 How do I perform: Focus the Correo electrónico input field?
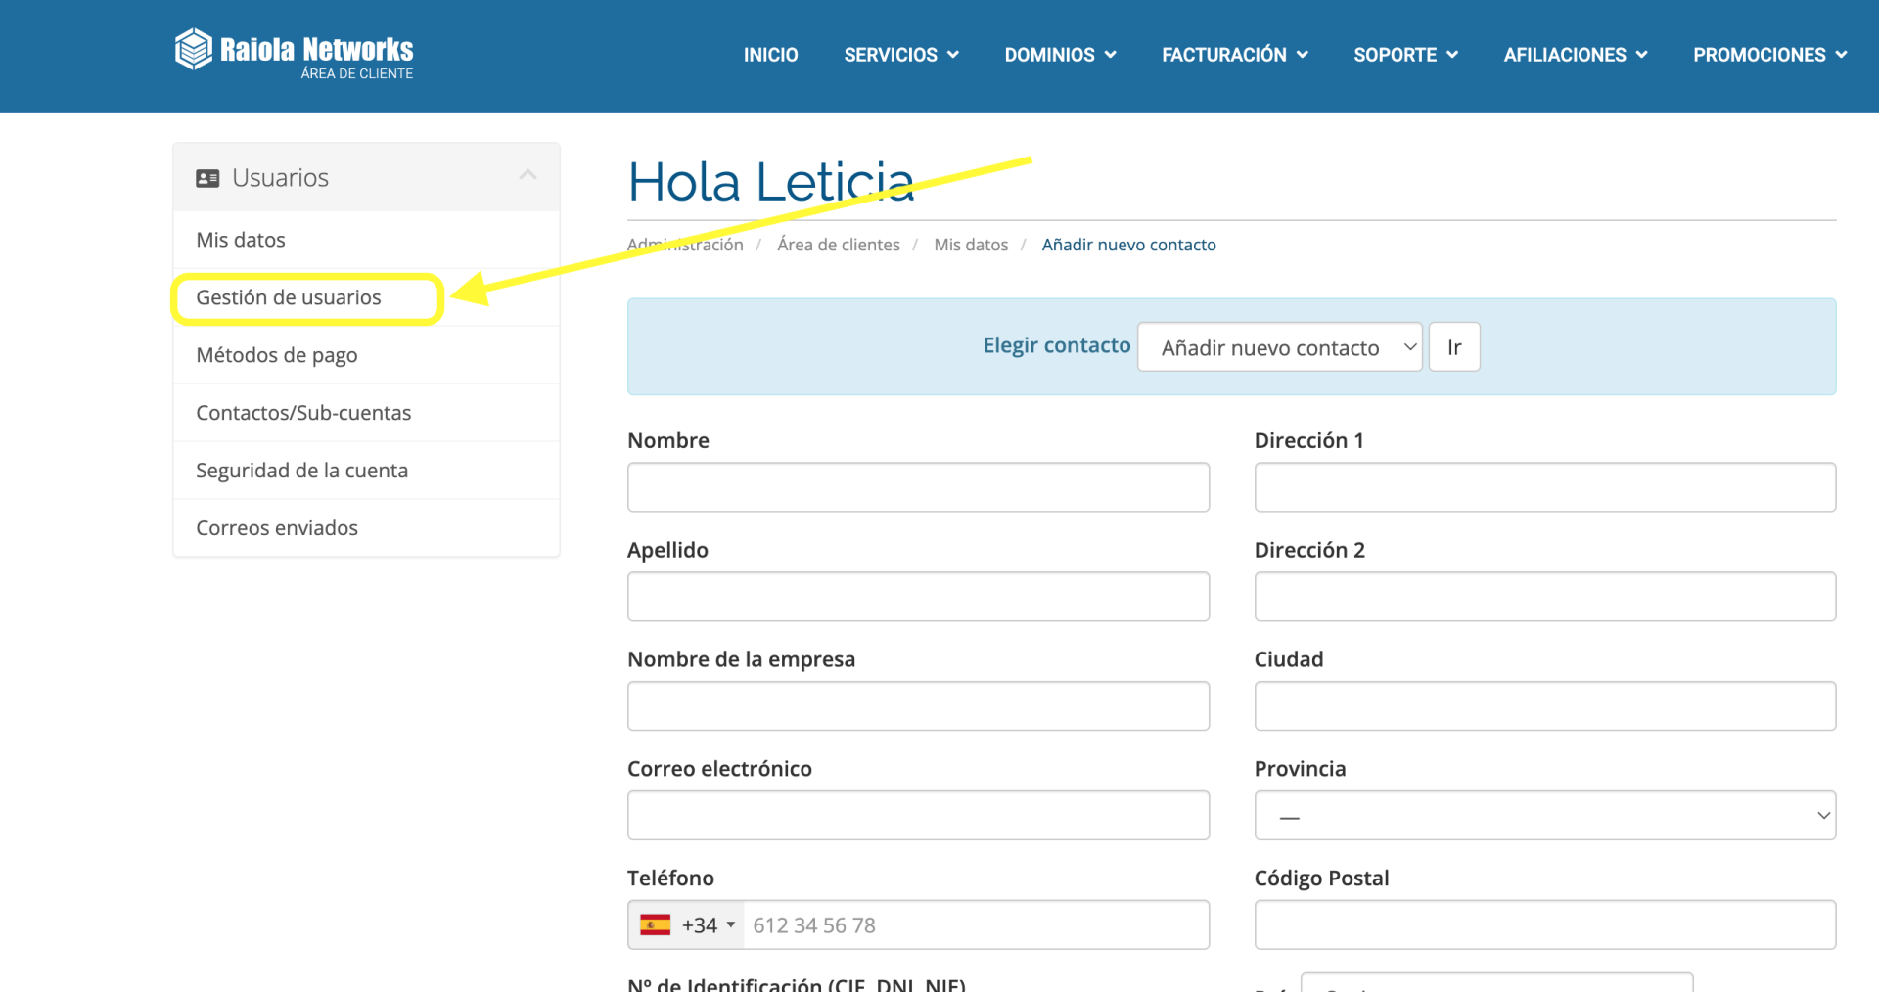(x=918, y=816)
